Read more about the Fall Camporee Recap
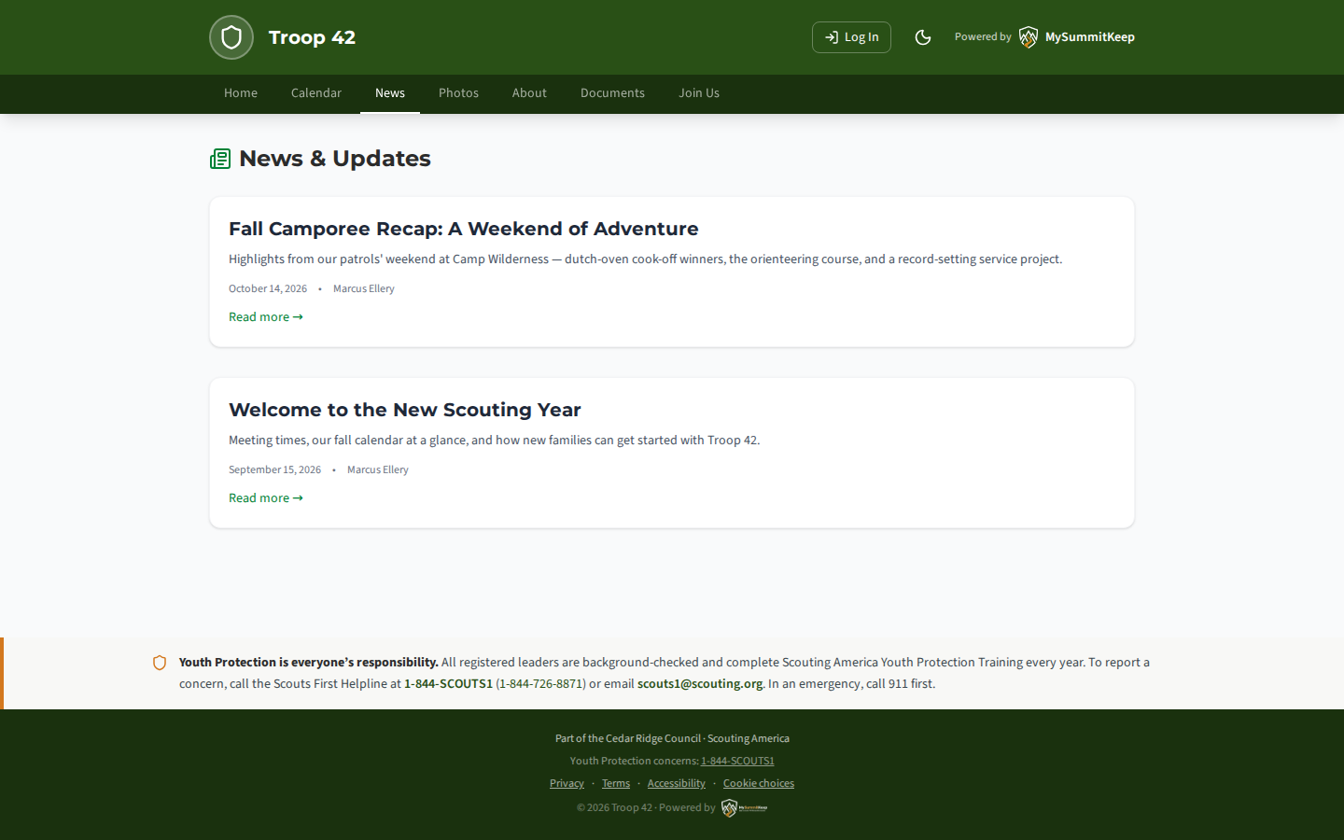The image size is (1344, 840). point(266,317)
